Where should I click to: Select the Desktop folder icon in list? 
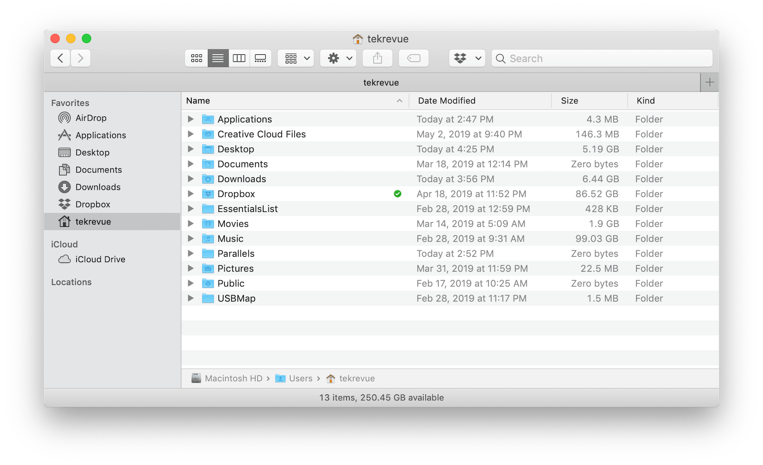(208, 149)
